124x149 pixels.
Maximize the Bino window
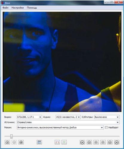pyautogui.click(x=111, y=2)
